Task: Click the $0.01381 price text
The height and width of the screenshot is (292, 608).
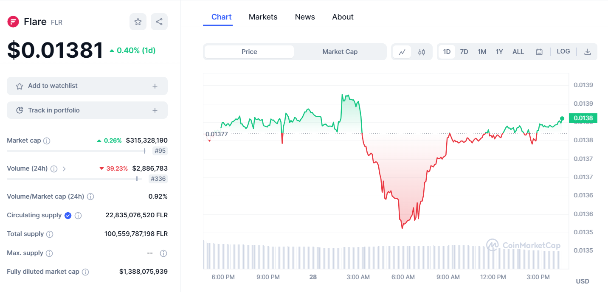Action: [55, 51]
